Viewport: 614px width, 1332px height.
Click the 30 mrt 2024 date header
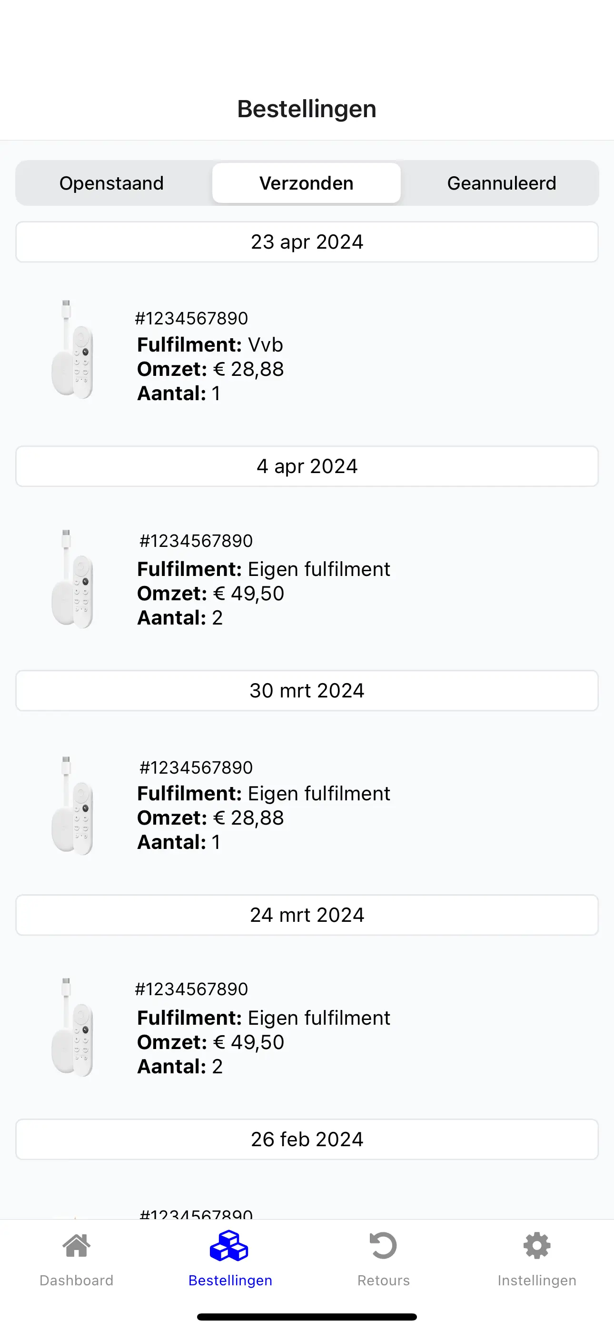(307, 691)
